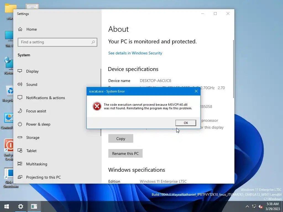
Task: Open the taskbar clock and date
Action: pyautogui.click(x=272, y=206)
